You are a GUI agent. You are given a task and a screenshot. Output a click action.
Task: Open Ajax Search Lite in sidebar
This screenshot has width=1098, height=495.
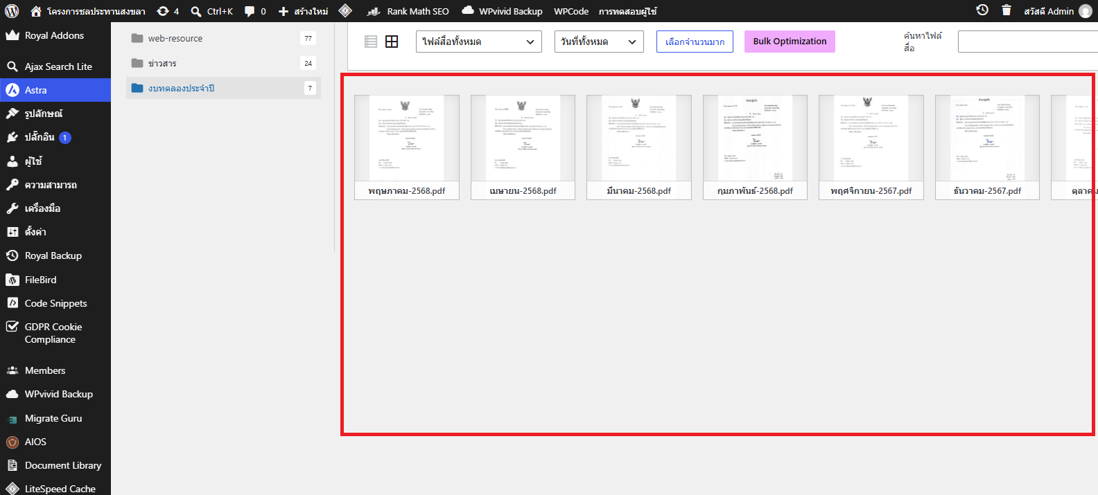55,66
